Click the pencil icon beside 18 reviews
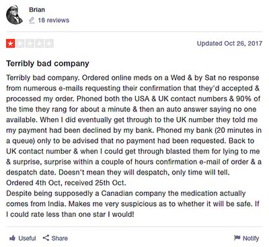This screenshot has height=247, width=269. [x=32, y=20]
